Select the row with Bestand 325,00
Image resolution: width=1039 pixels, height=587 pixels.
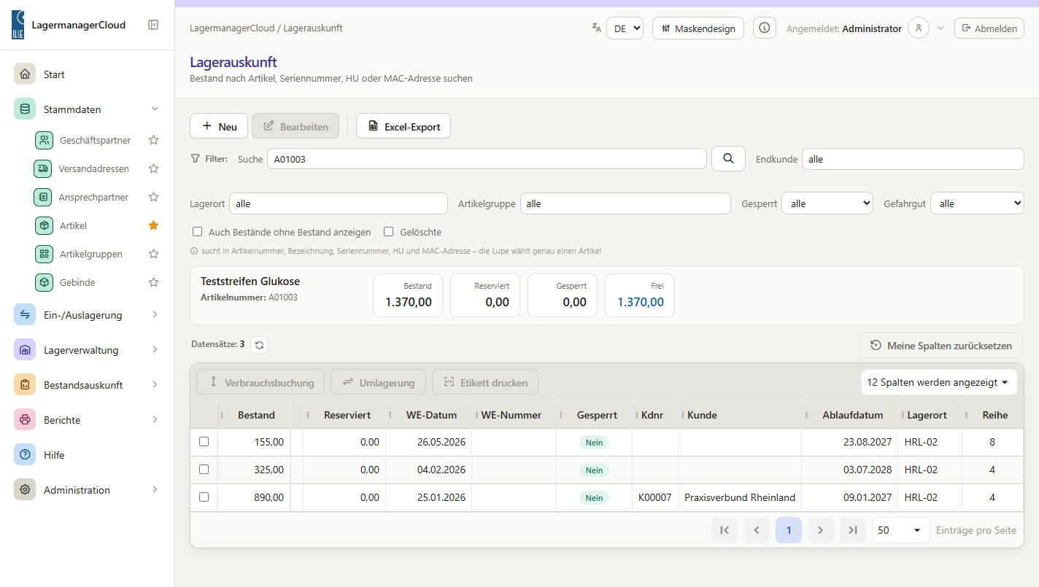click(204, 470)
